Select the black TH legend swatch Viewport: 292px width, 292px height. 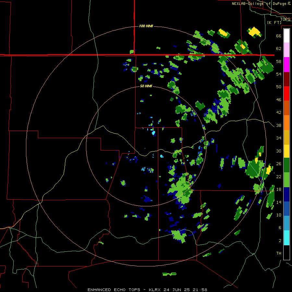coord(286,252)
